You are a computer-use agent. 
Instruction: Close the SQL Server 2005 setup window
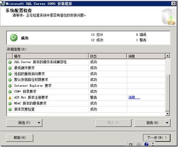point(174,3)
